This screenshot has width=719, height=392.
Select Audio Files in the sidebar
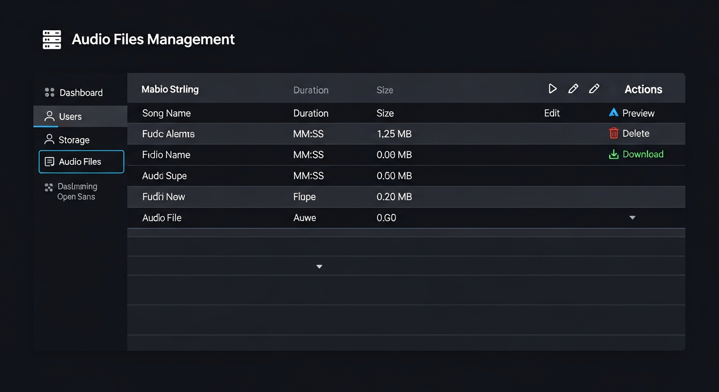(x=80, y=162)
